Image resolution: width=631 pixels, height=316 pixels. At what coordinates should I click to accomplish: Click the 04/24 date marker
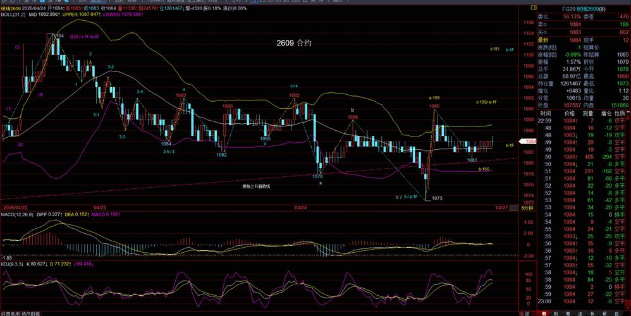(300, 208)
